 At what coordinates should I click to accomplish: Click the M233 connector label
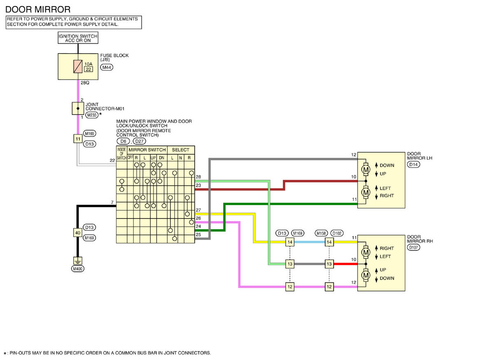point(92,115)
